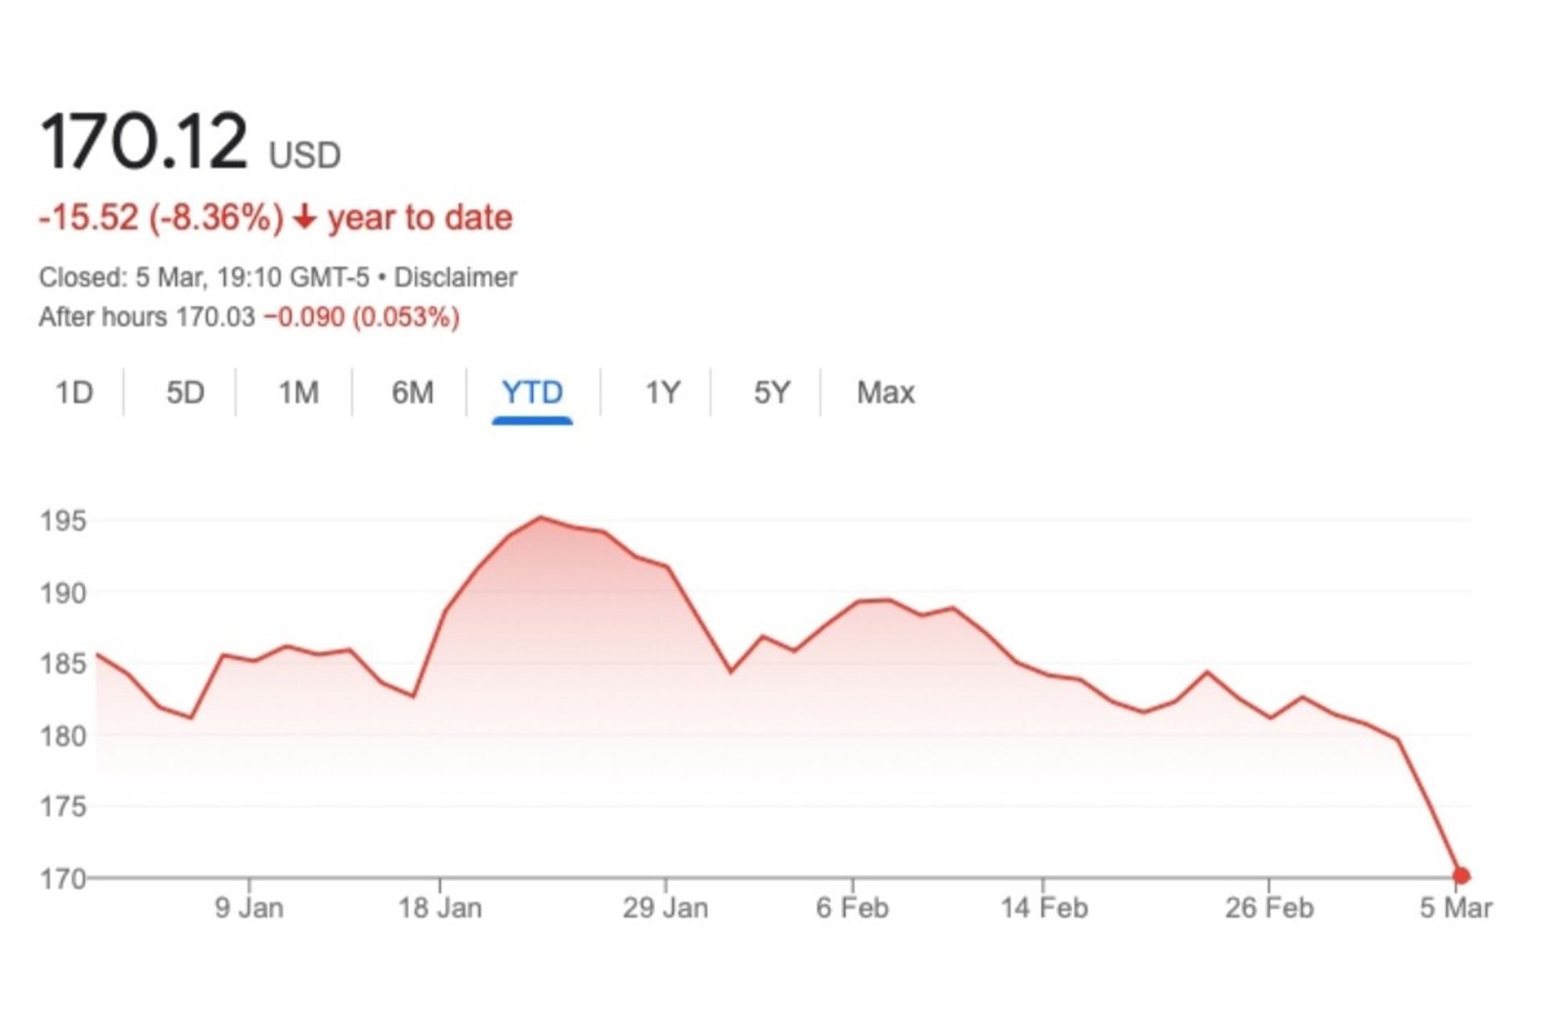The height and width of the screenshot is (1029, 1543).
Task: Click the 29 Jan axis label
Action: coord(665,908)
